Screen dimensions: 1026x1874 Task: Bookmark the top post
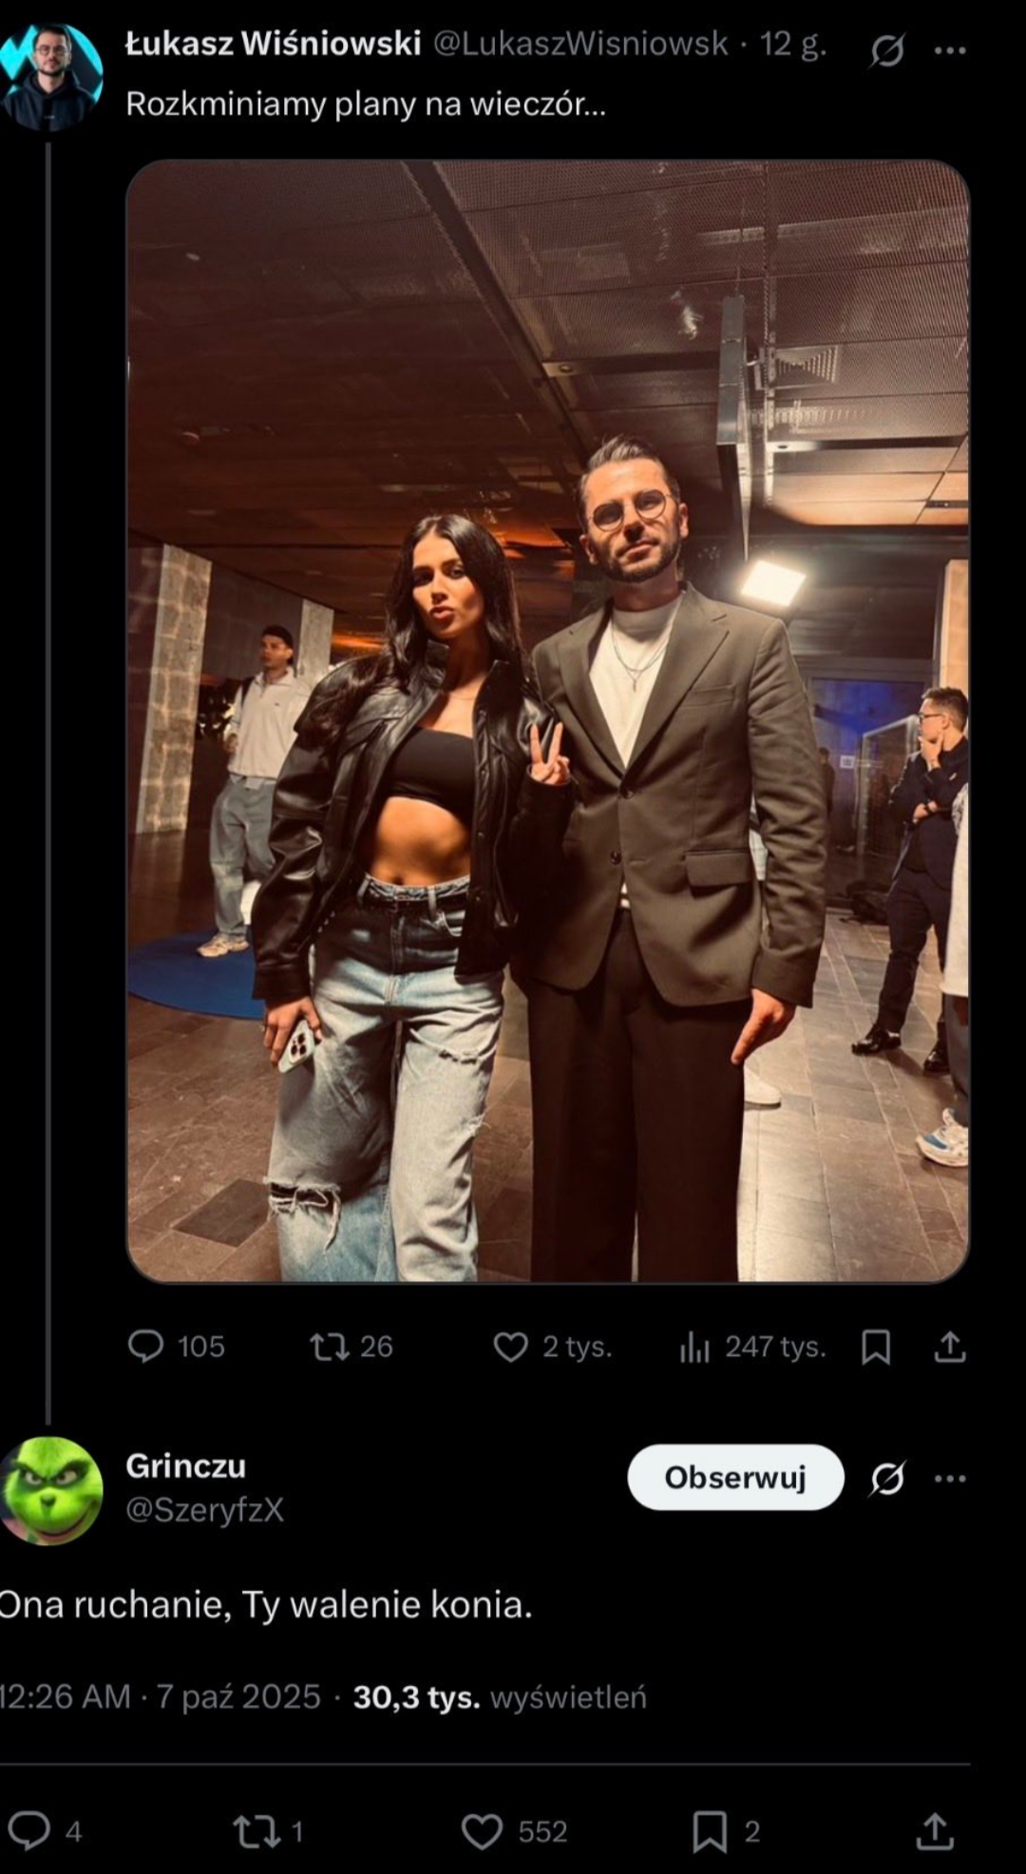click(875, 1346)
